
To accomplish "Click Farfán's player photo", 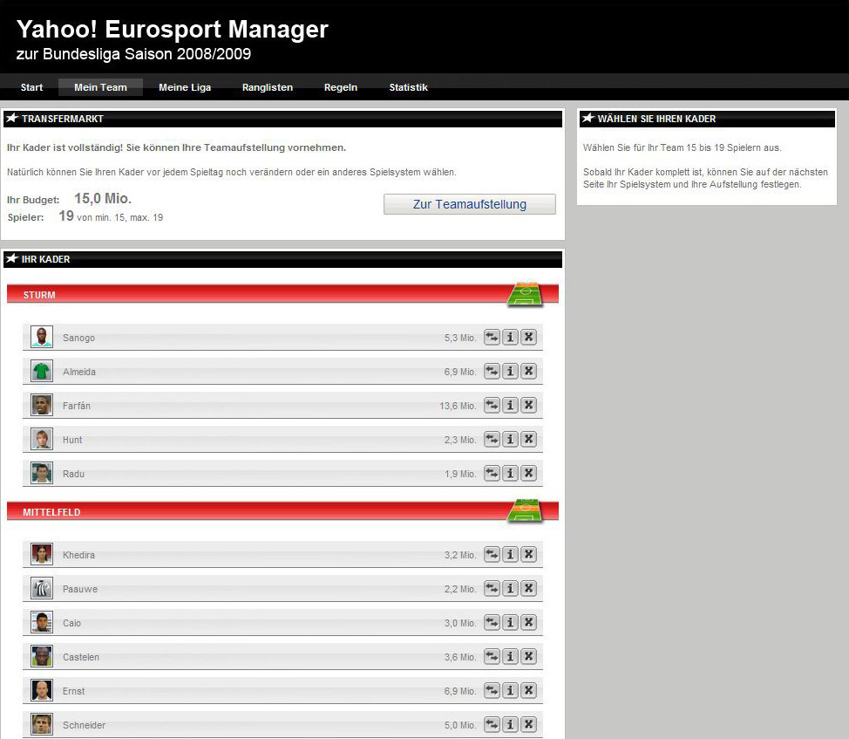I will (x=42, y=405).
